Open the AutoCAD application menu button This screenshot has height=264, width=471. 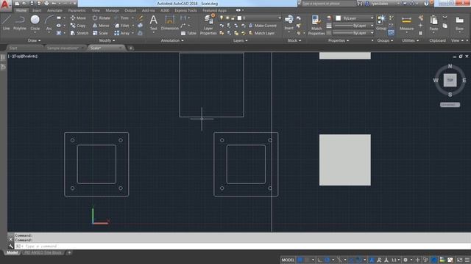tap(5, 5)
